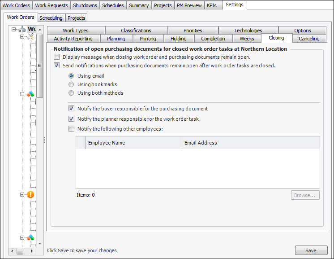This screenshot has height=259, width=334.
Task: Click the tree panel scroll-down arrow
Action: click(x=40, y=243)
